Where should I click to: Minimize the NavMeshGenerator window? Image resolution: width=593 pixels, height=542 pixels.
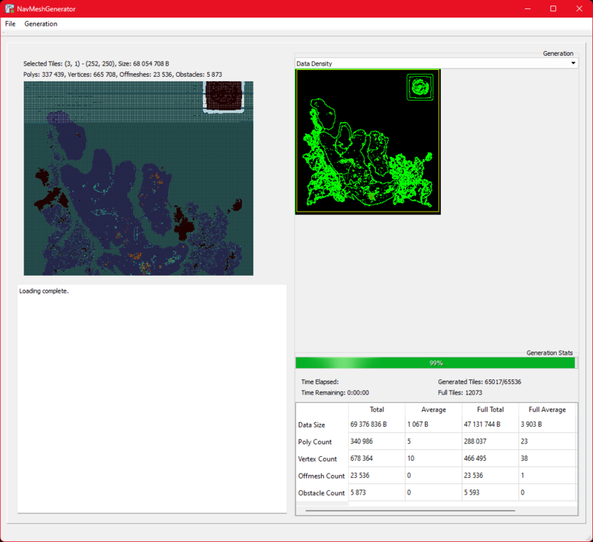[x=527, y=8]
